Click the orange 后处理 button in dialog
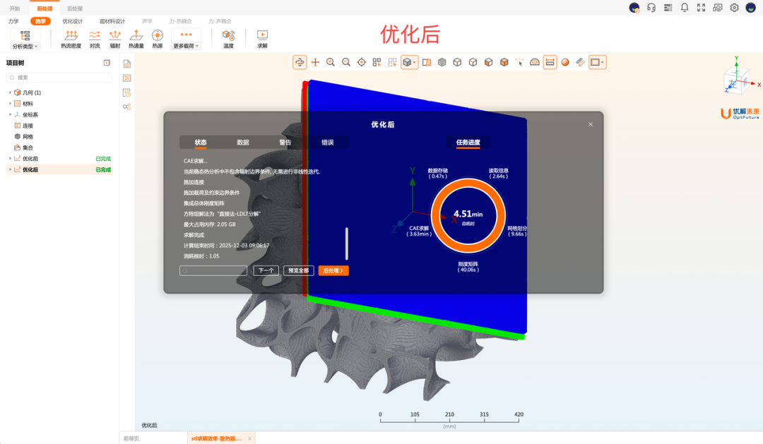Image resolution: width=763 pixels, height=444 pixels. 333,270
